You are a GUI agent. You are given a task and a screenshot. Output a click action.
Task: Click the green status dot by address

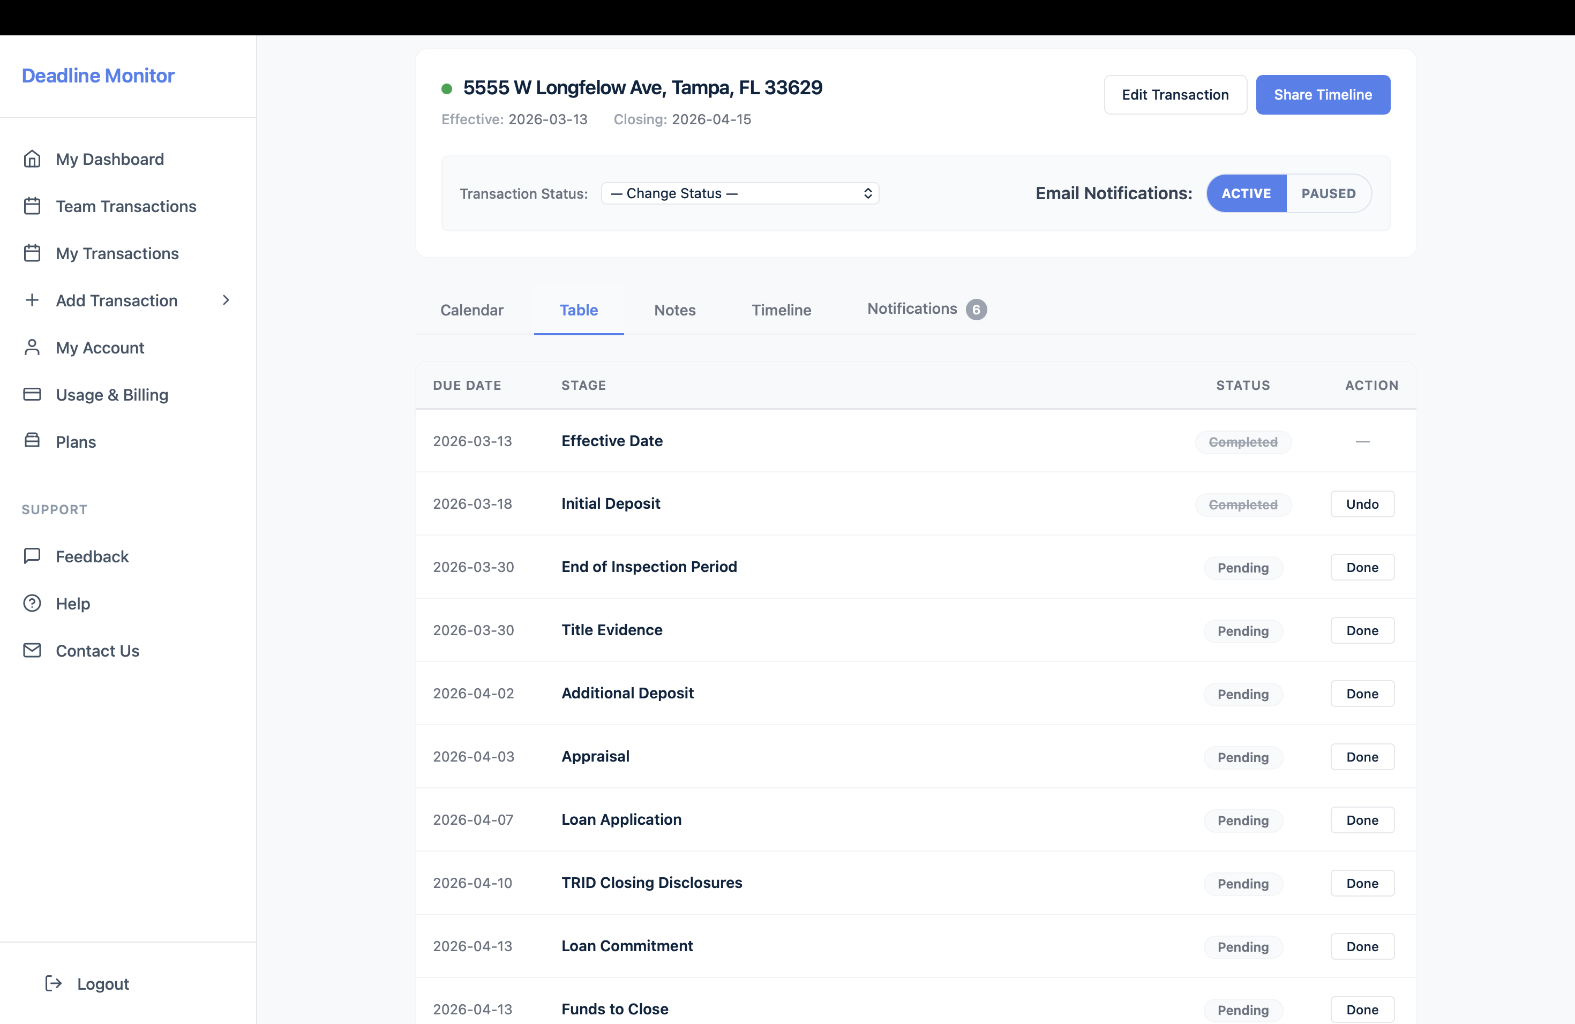click(447, 89)
